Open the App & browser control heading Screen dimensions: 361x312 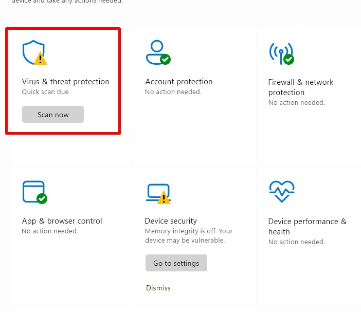[x=62, y=221]
